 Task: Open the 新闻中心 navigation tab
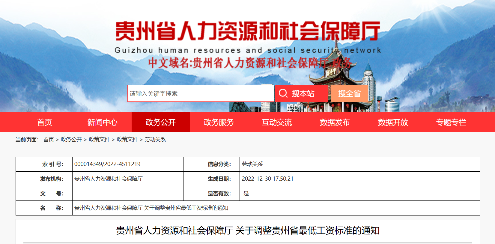tap(103, 122)
